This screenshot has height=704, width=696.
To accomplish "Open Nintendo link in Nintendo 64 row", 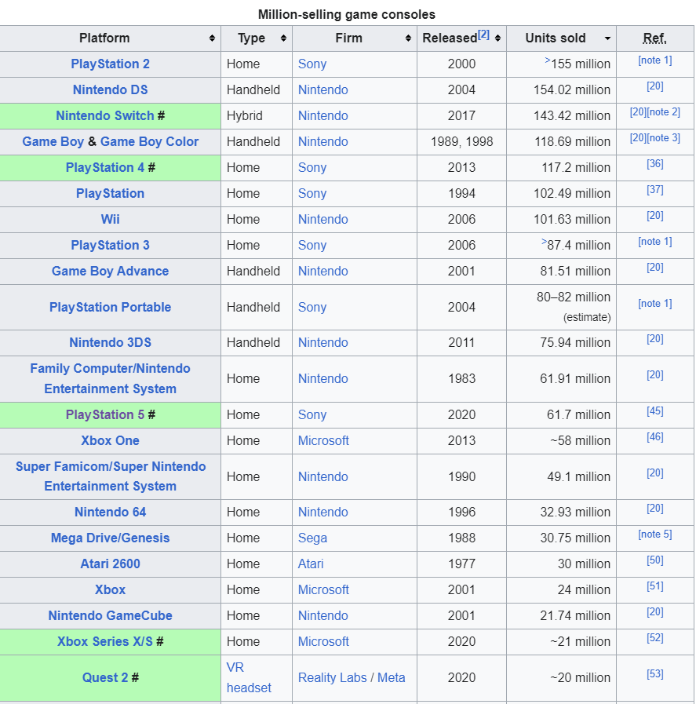I will pyautogui.click(x=323, y=512).
